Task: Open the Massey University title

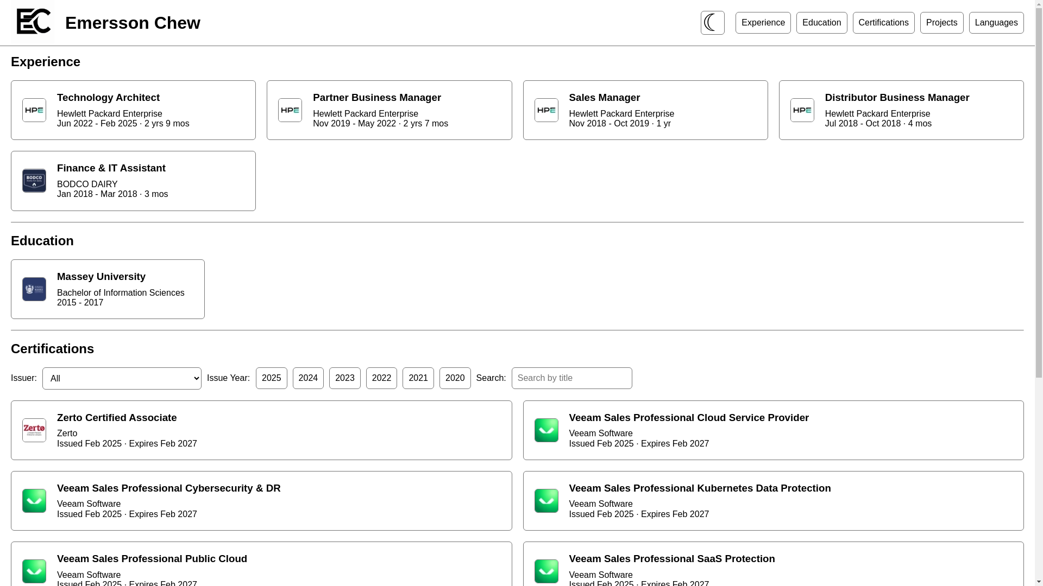Action: (101, 277)
